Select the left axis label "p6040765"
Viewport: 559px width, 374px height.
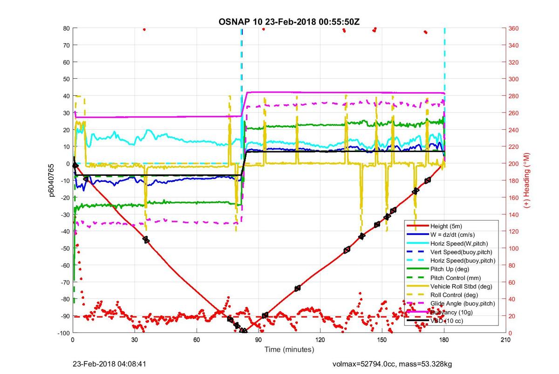(53, 180)
